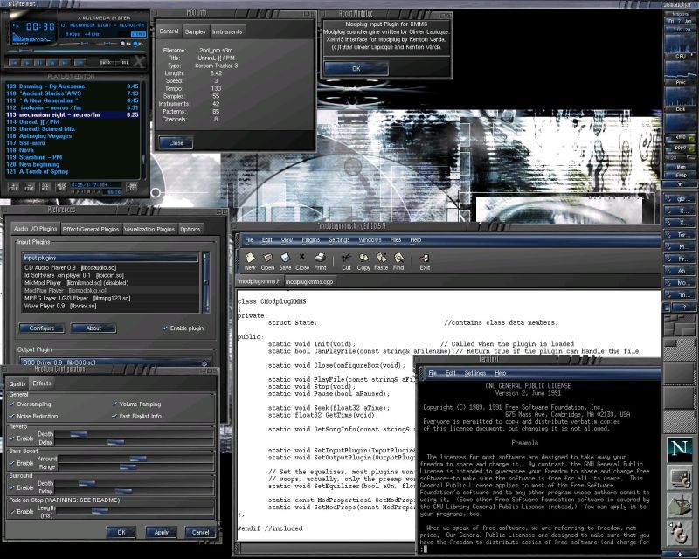
Task: Click the About button in Preferences
Action: pyautogui.click(x=93, y=328)
